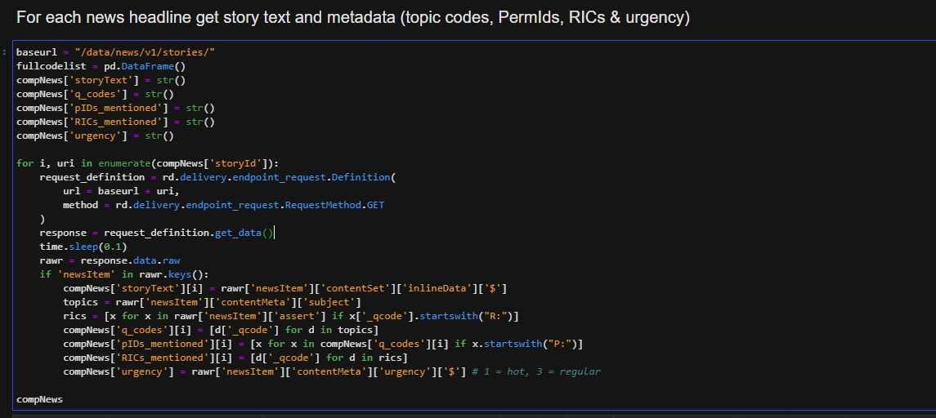Click the compNews['pIDs_mentioned'] = str() line

pos(115,108)
